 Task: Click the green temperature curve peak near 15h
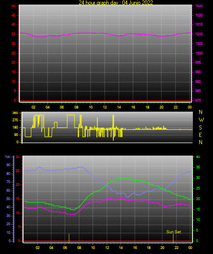pos(128,178)
